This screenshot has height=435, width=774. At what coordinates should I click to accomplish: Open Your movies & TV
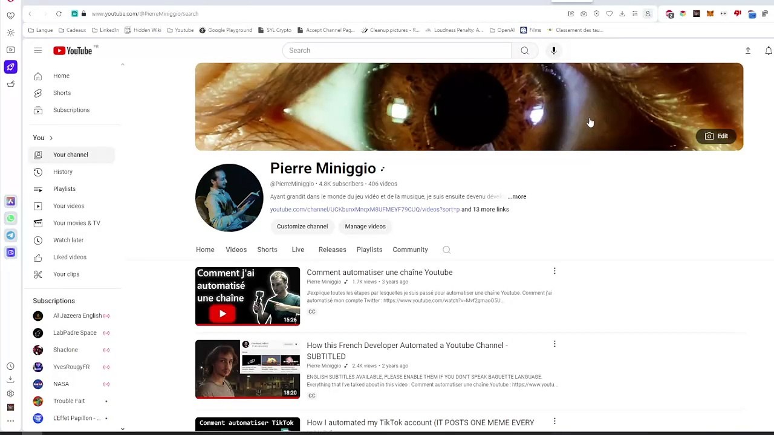pyautogui.click(x=71, y=223)
